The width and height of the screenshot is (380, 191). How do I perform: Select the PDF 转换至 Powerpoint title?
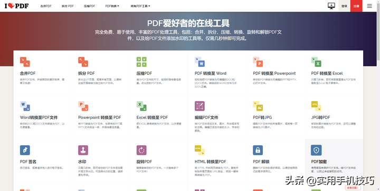coord(274,74)
